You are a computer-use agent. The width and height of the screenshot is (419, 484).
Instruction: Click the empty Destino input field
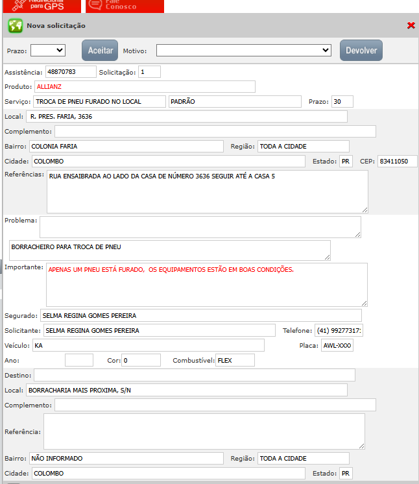click(194, 375)
